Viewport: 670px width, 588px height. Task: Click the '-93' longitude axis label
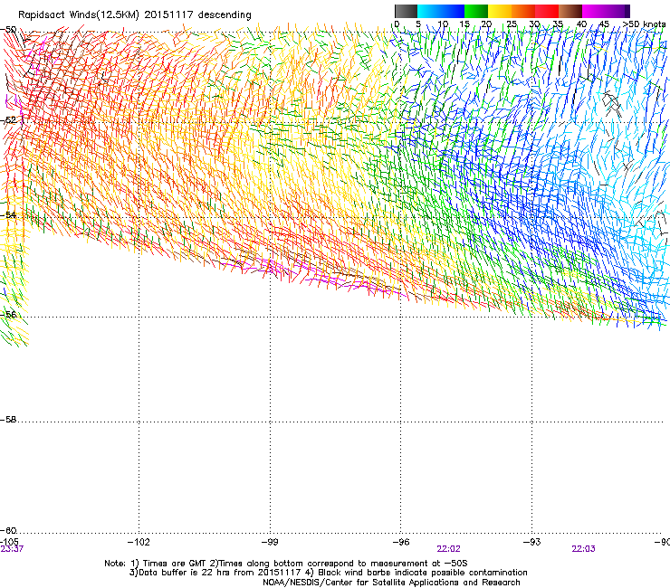coord(532,542)
